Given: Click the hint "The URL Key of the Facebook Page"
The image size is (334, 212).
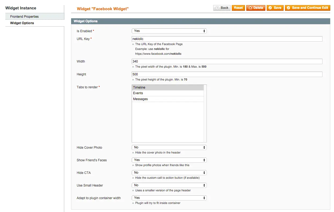Looking at the screenshot, I should (x=159, y=44).
